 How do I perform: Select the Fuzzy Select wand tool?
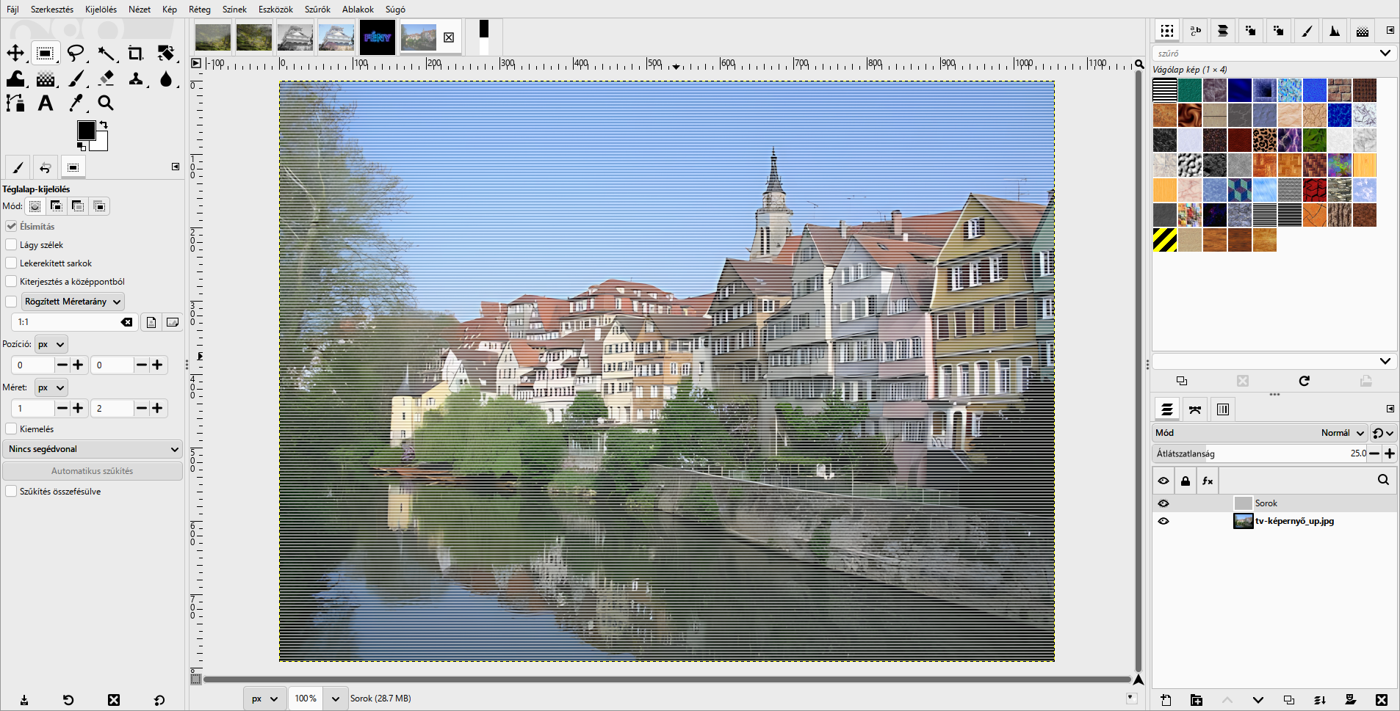point(106,53)
